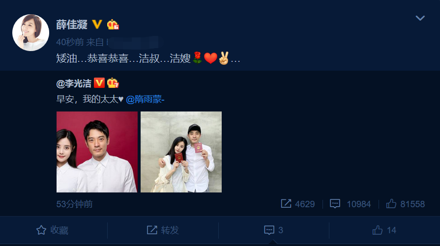Click the crown membership badge beside 薛佳凝

(x=113, y=25)
